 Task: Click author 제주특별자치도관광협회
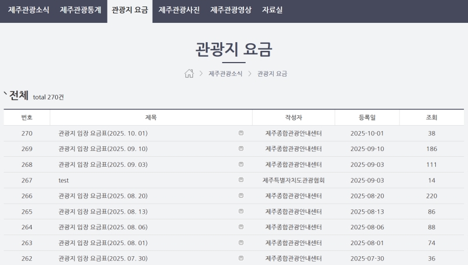tap(294, 180)
